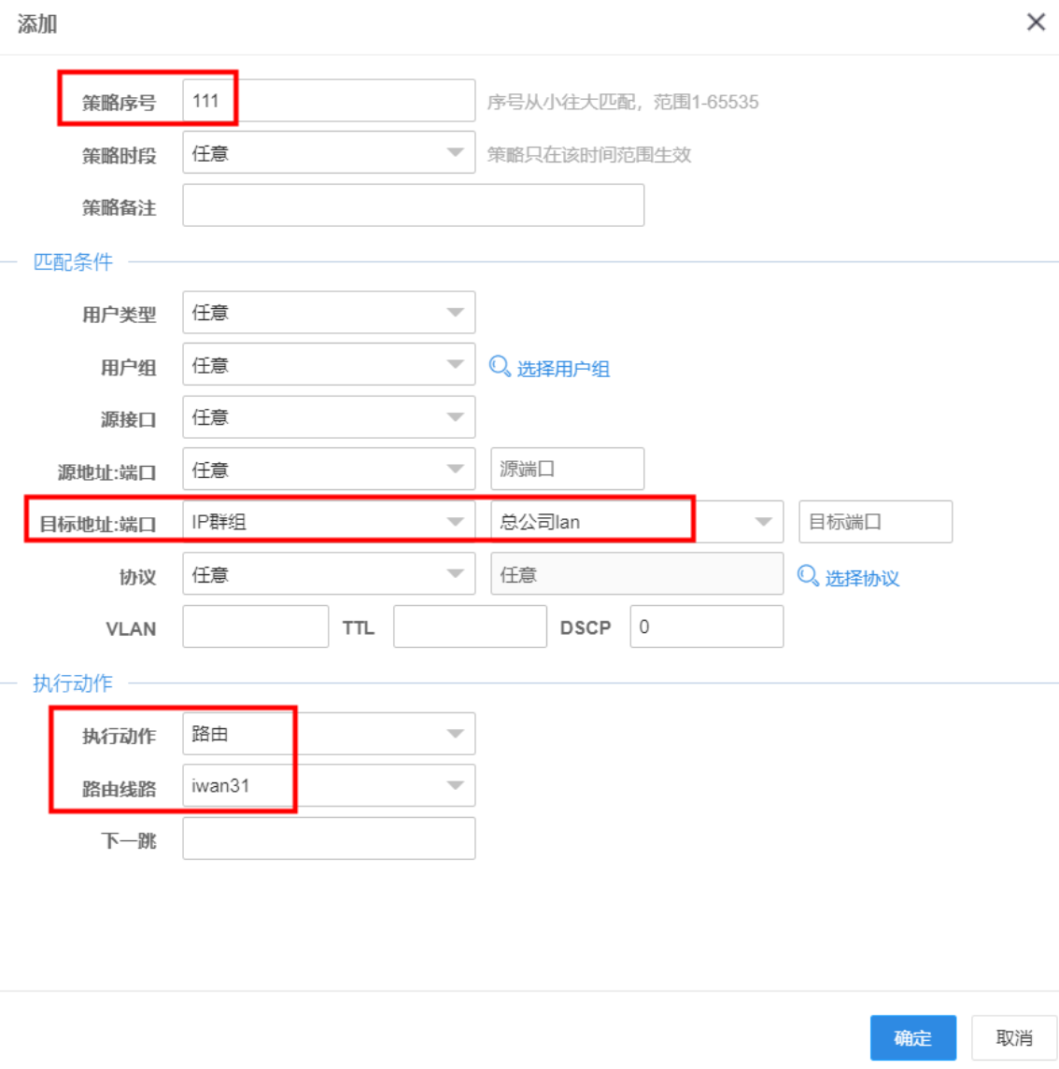This screenshot has height=1069, width=1059.
Task: Open the 目标地址 type dropdown showing IP群组
Action: click(329, 522)
